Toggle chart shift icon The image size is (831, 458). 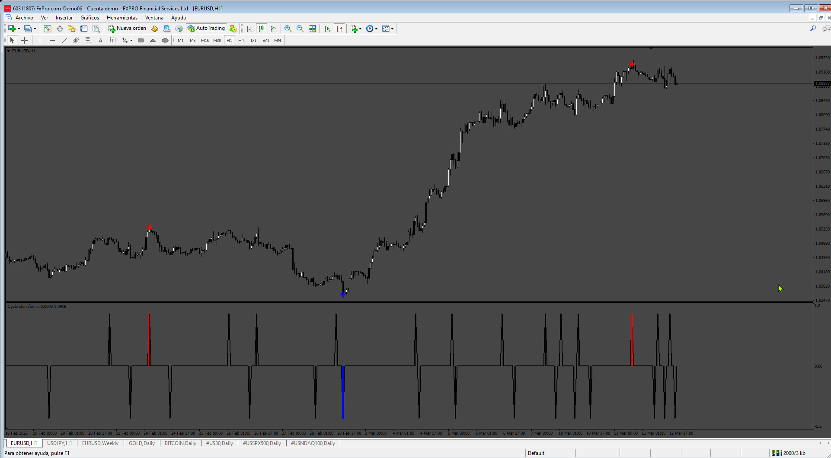(x=339, y=29)
